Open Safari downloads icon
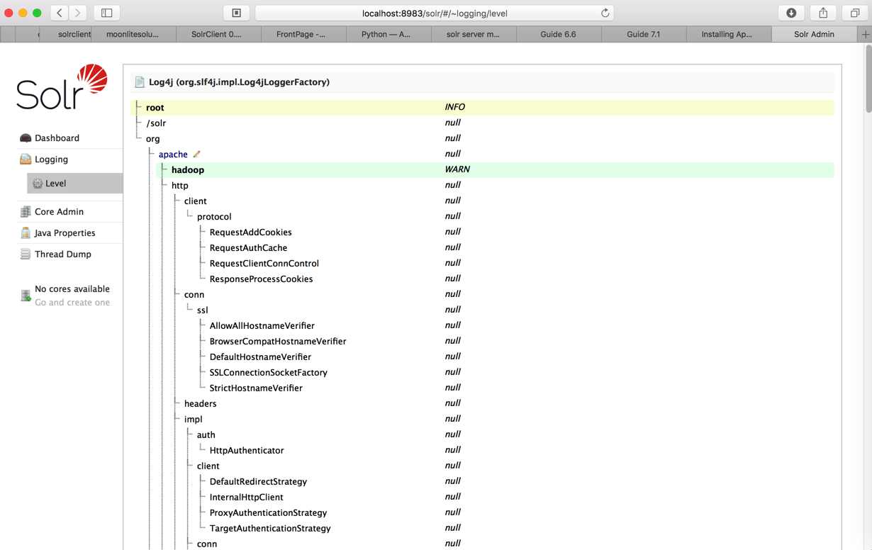The height and width of the screenshot is (550, 872). point(791,13)
